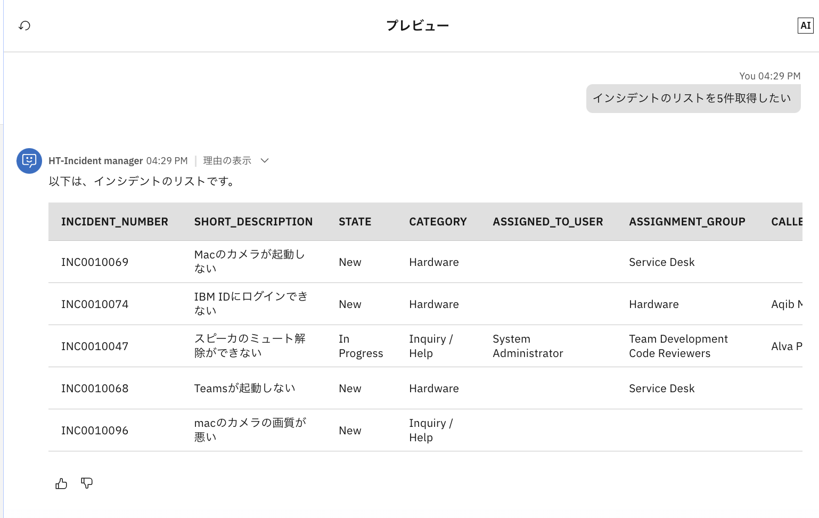
Task: Expand the 理由の表示 chevron
Action: pyautogui.click(x=265, y=160)
